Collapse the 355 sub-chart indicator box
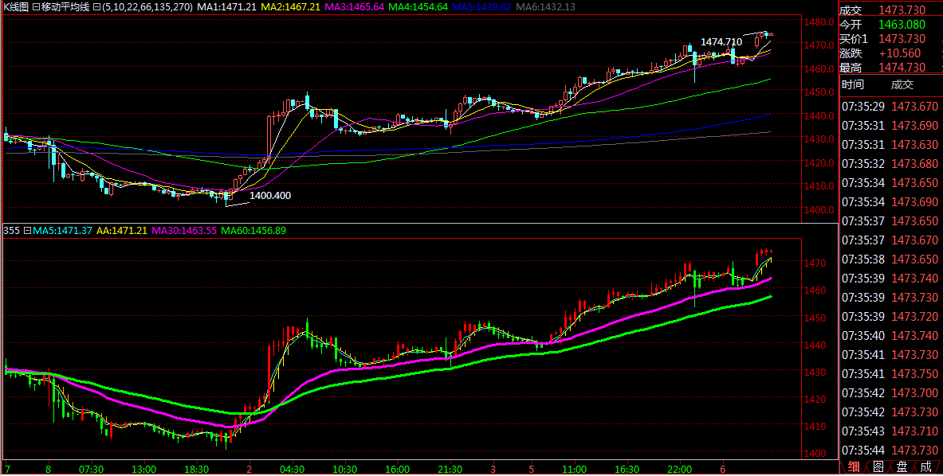The width and height of the screenshot is (943, 476). [26, 231]
